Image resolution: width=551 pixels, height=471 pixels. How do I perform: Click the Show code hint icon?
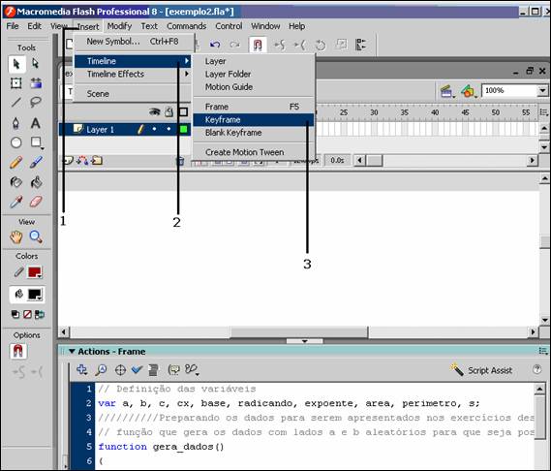173,369
